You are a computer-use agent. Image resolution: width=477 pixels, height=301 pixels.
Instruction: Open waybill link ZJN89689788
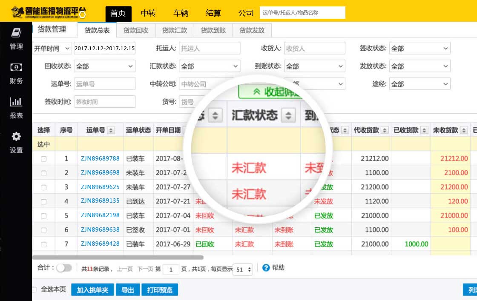click(100, 158)
